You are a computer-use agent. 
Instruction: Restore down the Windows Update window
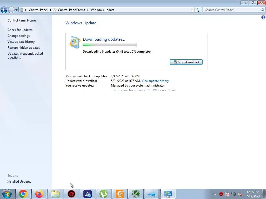click(x=253, y=3)
